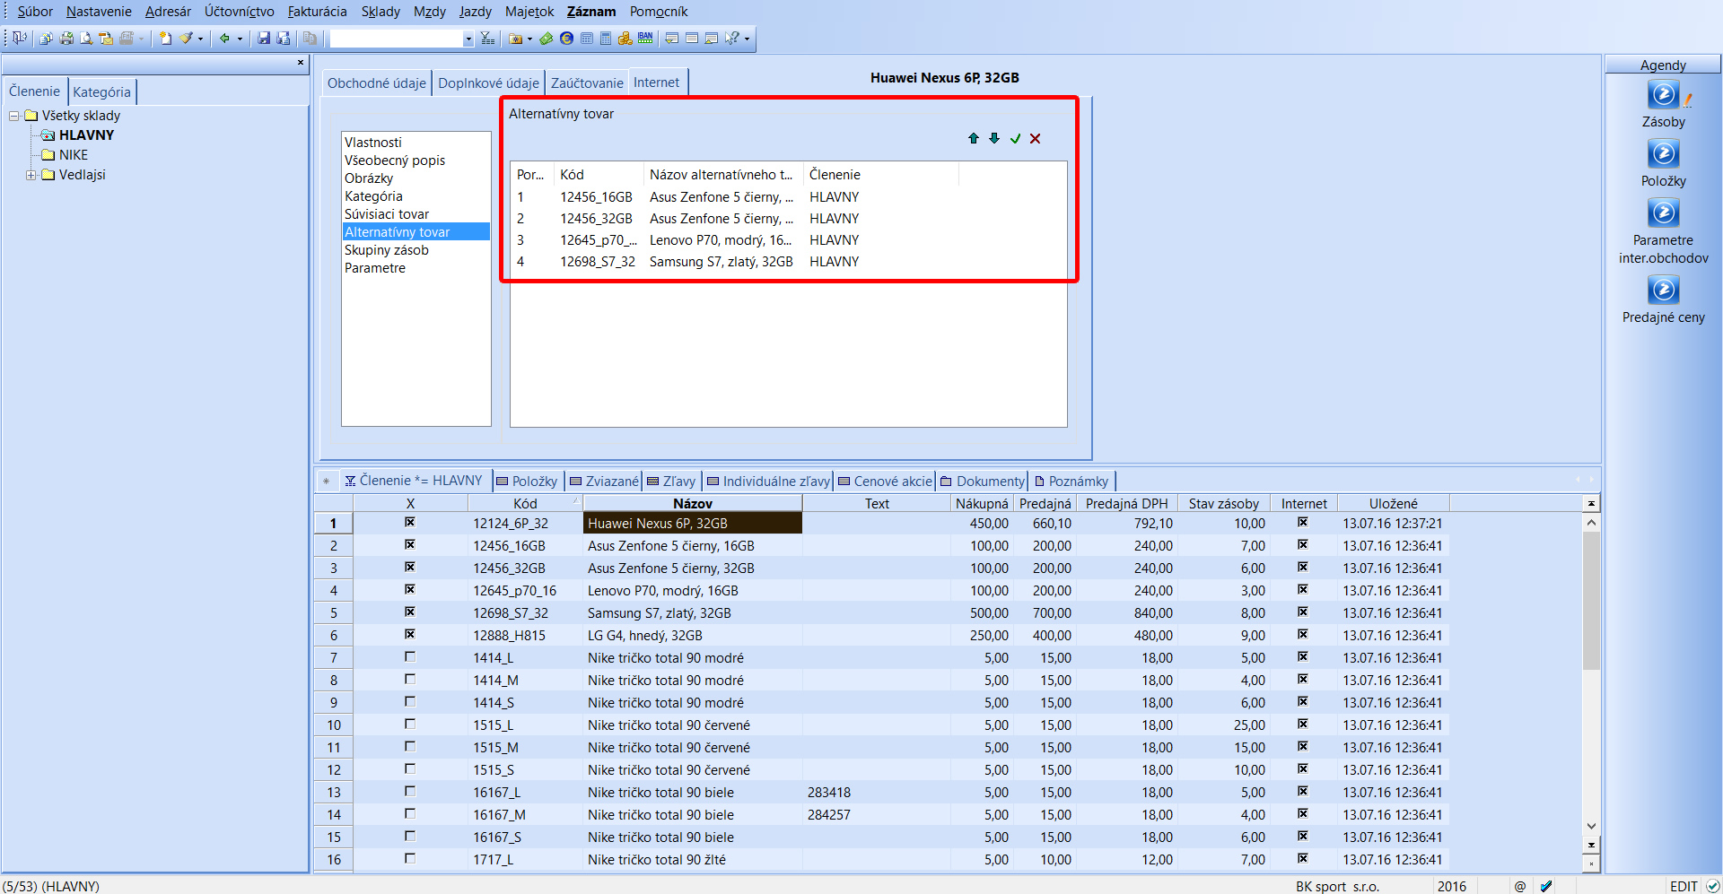This screenshot has width=1723, height=894.
Task: Switch to Obchodné údaje tab
Action: click(x=377, y=82)
